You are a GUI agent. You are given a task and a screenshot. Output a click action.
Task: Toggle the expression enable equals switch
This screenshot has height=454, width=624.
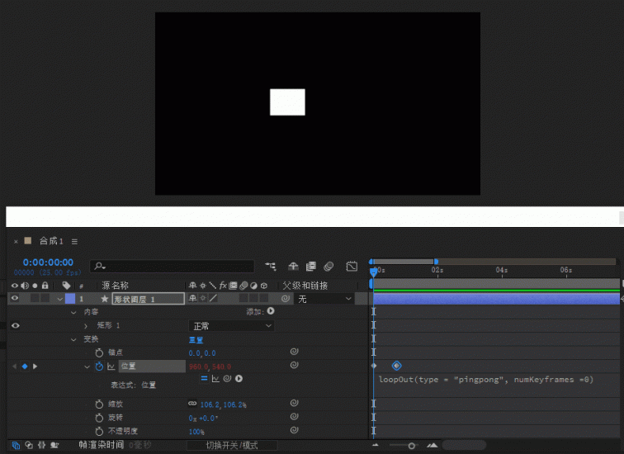[x=204, y=379]
